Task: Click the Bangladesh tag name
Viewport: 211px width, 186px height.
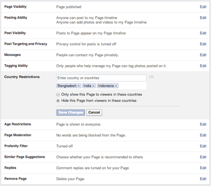Action: point(67,86)
